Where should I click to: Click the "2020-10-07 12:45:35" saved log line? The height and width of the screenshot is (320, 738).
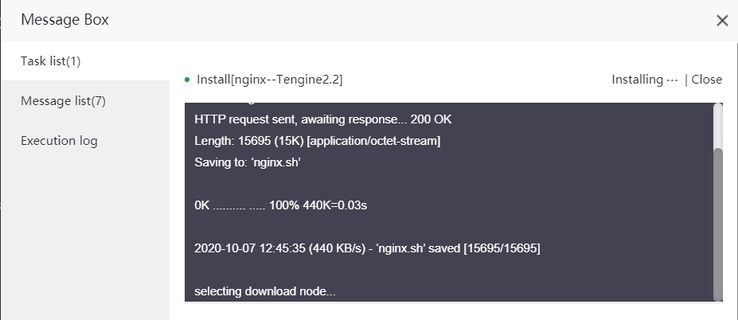367,248
